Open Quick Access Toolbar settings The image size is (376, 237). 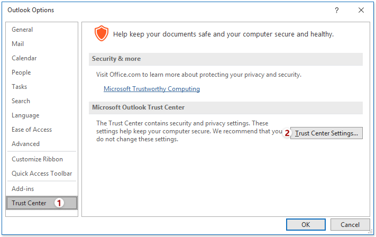coord(42,174)
